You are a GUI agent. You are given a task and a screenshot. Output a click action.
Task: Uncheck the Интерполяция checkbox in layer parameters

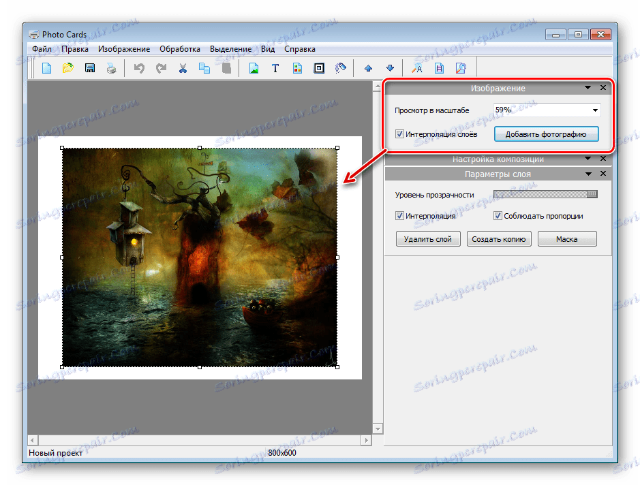[x=399, y=216]
